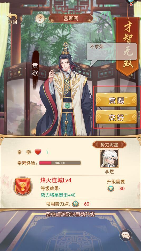The image size is (141, 251).
Task: Click the 亲密经验 30/100 progress bar
Action: tap(60, 163)
